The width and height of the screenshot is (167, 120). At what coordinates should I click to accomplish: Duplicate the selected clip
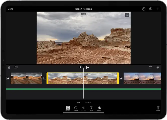point(86,102)
